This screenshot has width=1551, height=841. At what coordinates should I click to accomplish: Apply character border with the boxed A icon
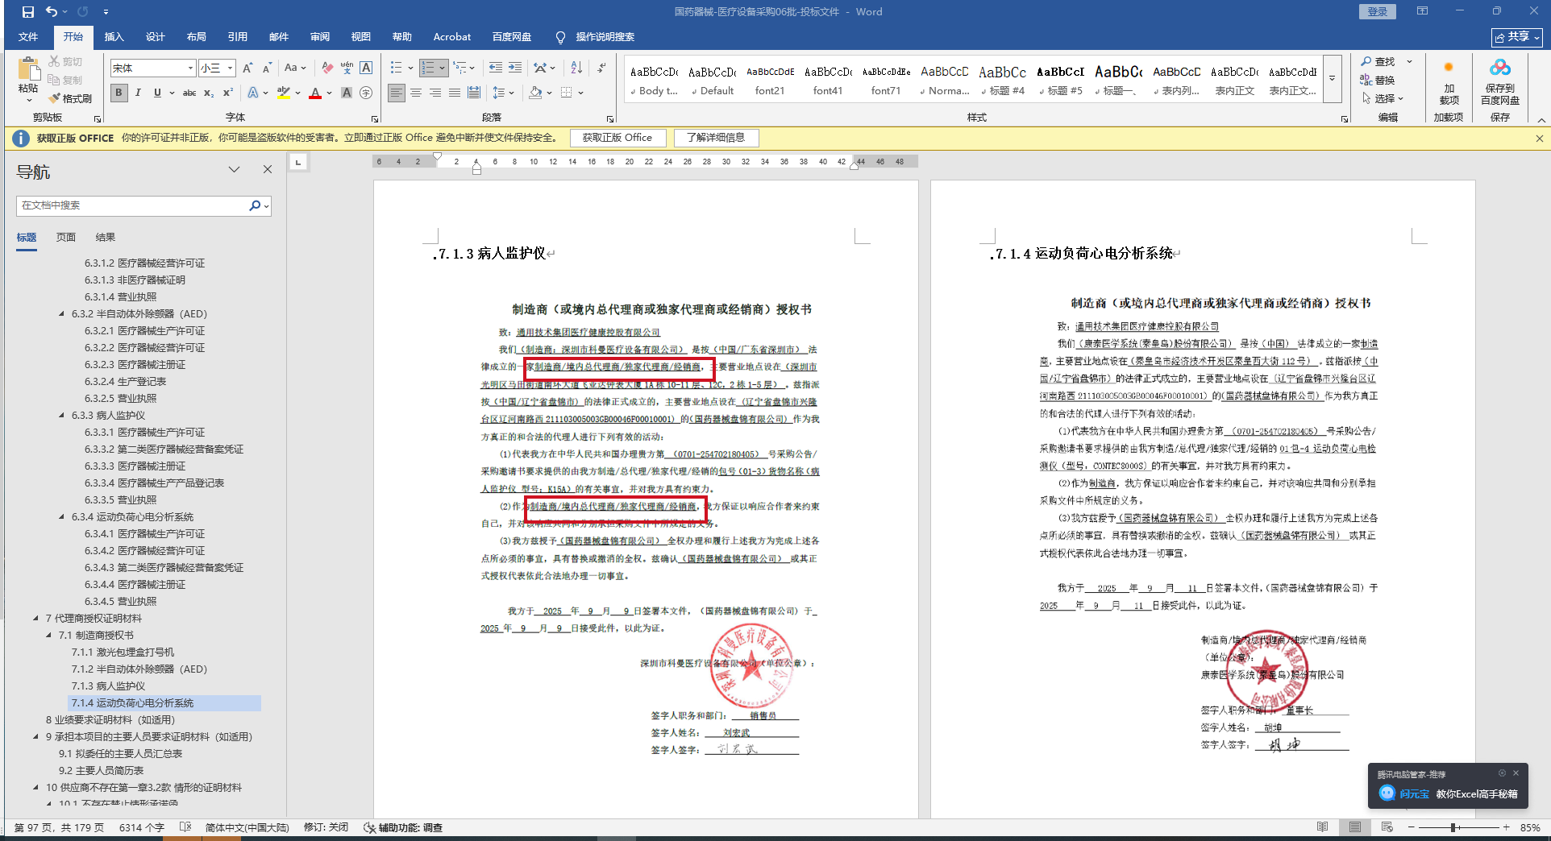click(366, 68)
